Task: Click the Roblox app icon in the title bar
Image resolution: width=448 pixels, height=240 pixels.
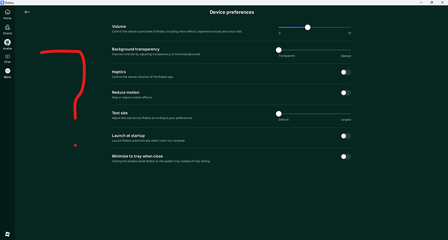Action: 3,3
